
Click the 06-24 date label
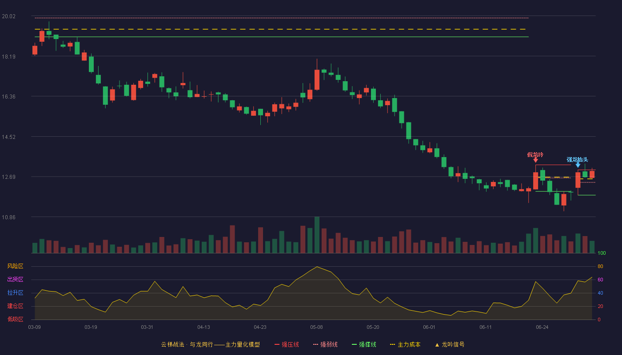coord(542,327)
